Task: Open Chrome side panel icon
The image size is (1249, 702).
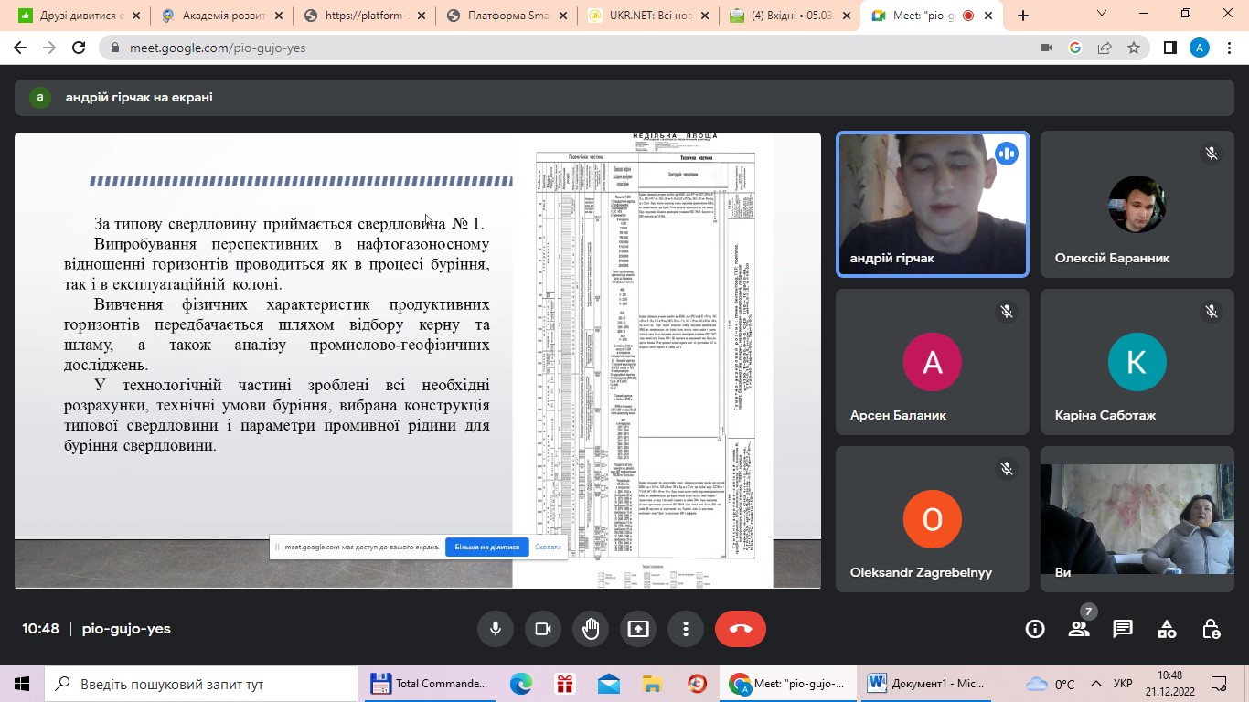Action: point(1169,48)
